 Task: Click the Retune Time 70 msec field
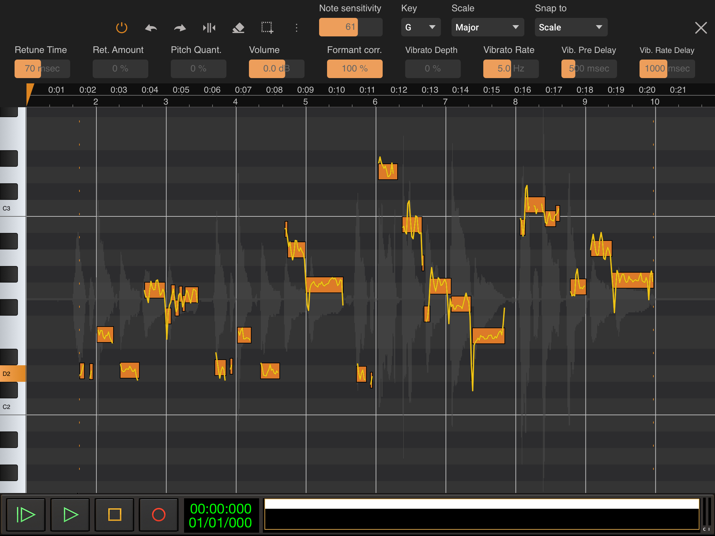click(x=42, y=68)
